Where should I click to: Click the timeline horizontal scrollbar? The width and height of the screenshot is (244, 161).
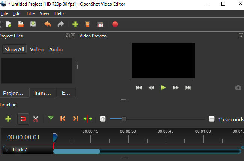click(x=77, y=151)
